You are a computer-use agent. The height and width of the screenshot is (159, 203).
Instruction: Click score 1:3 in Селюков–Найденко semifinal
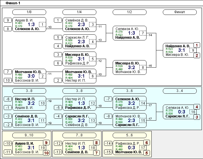(x=131, y=33)
